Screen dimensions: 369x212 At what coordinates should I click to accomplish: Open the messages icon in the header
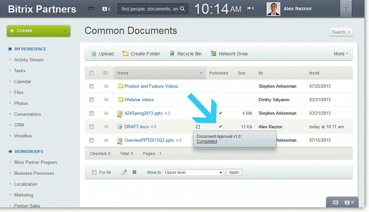91,9
